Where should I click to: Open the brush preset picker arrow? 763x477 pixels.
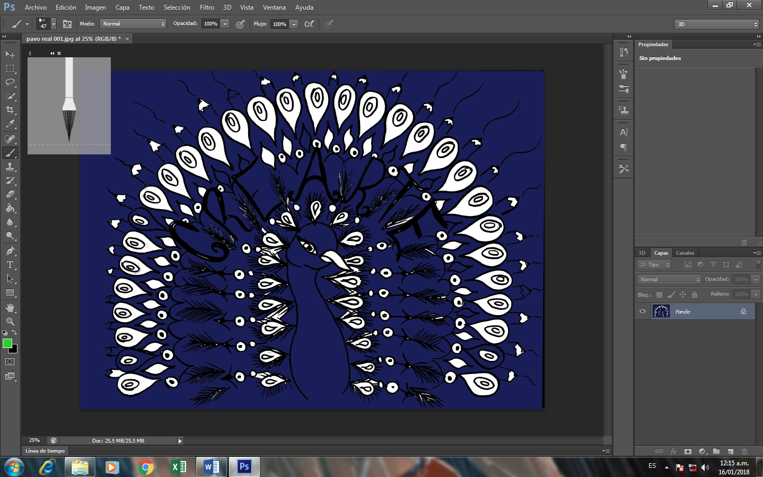[54, 24]
